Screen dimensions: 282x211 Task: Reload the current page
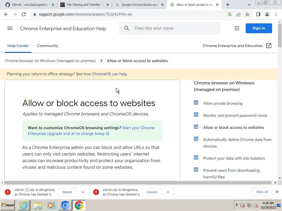point(24,14)
